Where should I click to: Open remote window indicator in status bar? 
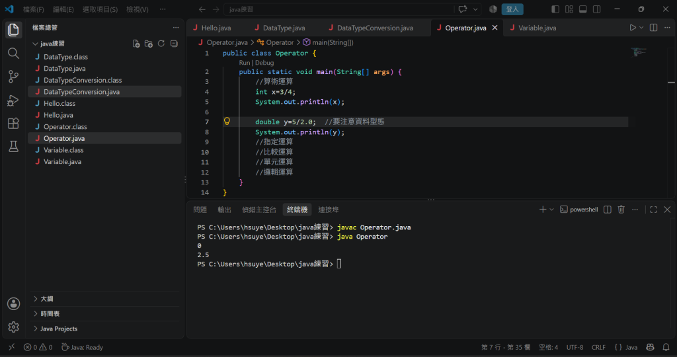coord(12,347)
